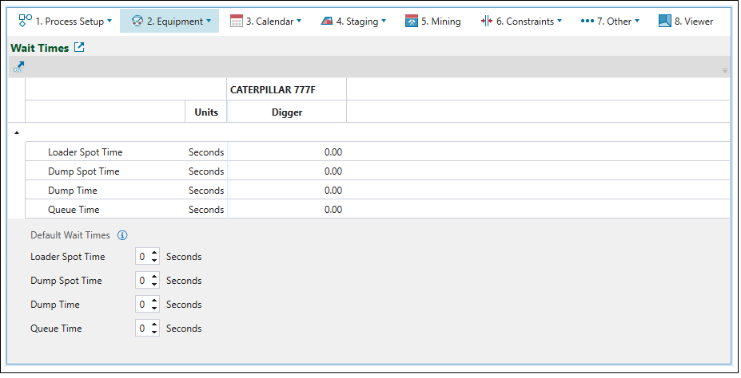Image resolution: width=741 pixels, height=378 pixels.
Task: Click the info icon beside Default Wait Times
Action: coord(122,235)
